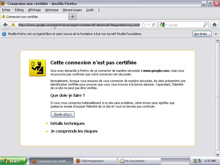Click the system tray clock 1:37 AM
This screenshot has height=165, width=220.
[x=210, y=161]
